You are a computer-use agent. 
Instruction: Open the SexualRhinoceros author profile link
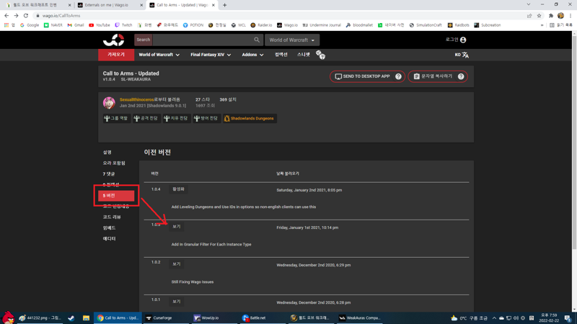click(136, 99)
